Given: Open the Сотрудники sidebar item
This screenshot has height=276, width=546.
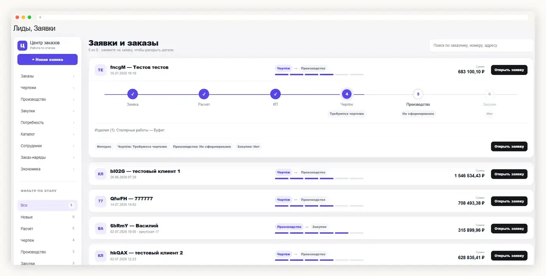Looking at the screenshot, I should pyautogui.click(x=48, y=146).
